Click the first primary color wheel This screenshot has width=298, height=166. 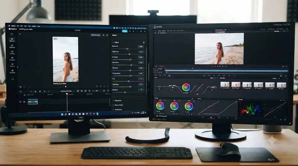coord(160,106)
